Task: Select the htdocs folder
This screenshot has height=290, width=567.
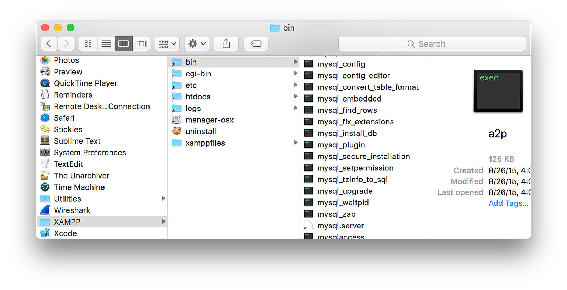Action: (x=234, y=97)
